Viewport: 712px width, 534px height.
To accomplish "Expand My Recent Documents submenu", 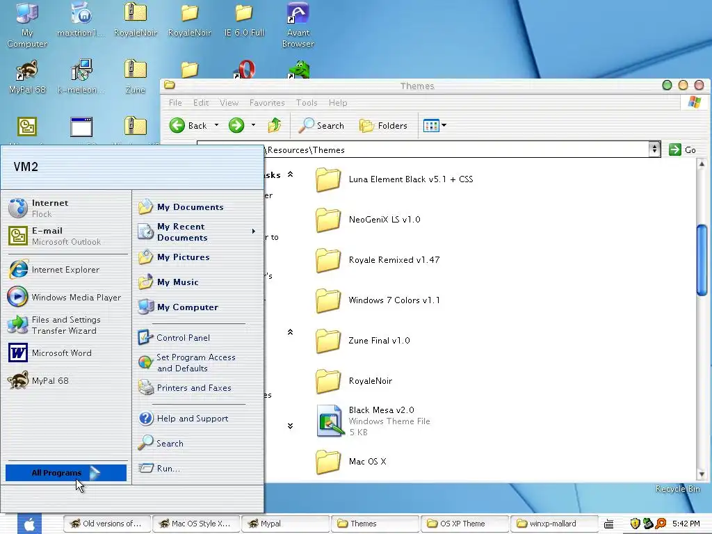I will coord(197,232).
